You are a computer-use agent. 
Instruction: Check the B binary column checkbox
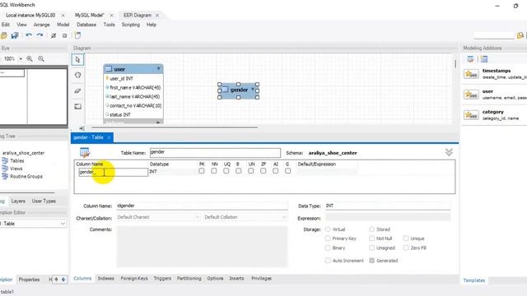[238, 171]
